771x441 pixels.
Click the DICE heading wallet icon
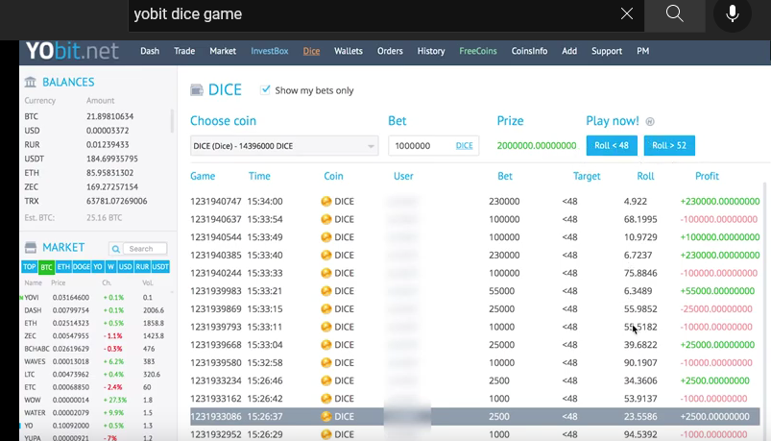pyautogui.click(x=197, y=90)
